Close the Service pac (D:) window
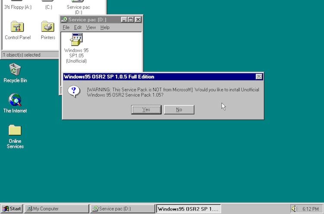The width and height of the screenshot is (324, 214). pos(138,19)
